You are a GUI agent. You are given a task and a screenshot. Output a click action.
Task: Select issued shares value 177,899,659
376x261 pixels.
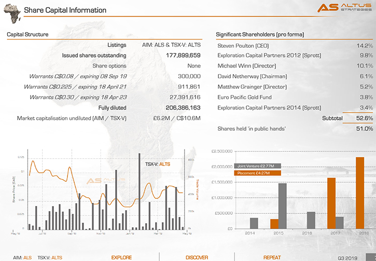coord(183,56)
